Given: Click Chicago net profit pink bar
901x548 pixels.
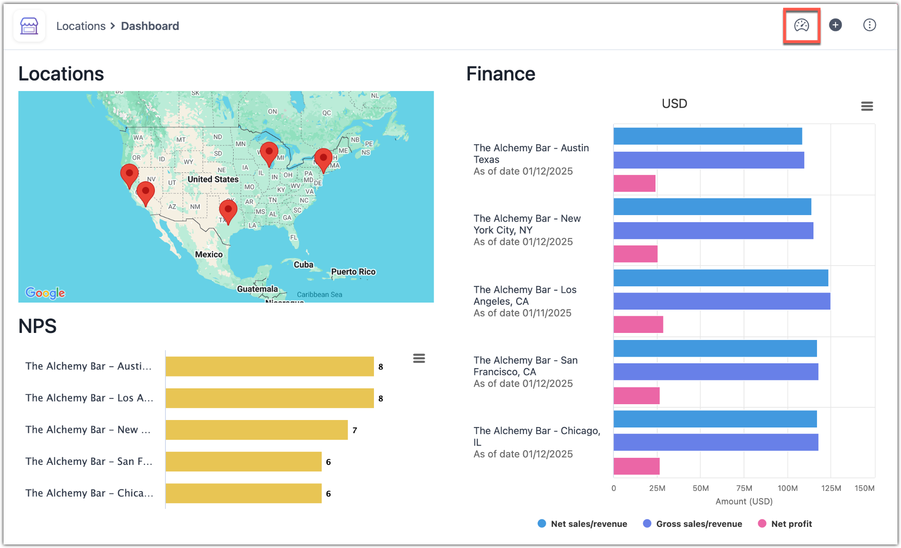Looking at the screenshot, I should 637,466.
